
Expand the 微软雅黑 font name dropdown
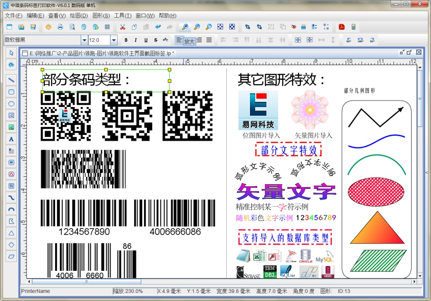pyautogui.click(x=84, y=40)
